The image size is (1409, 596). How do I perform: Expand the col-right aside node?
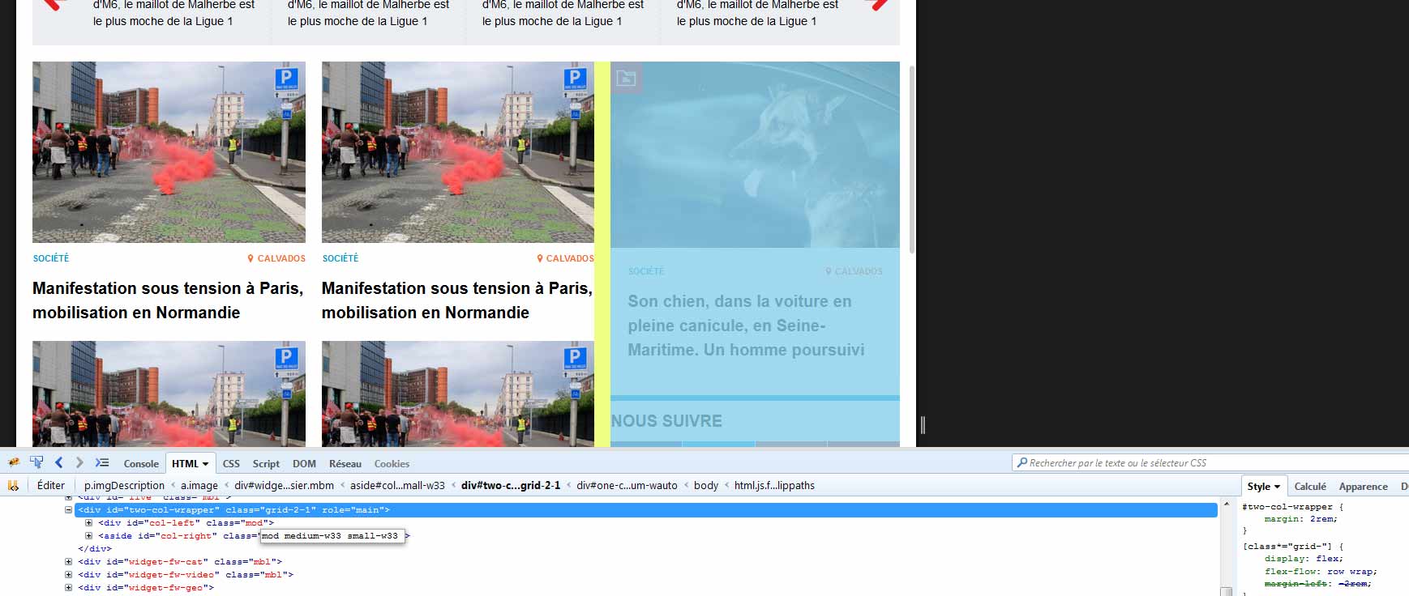point(89,536)
